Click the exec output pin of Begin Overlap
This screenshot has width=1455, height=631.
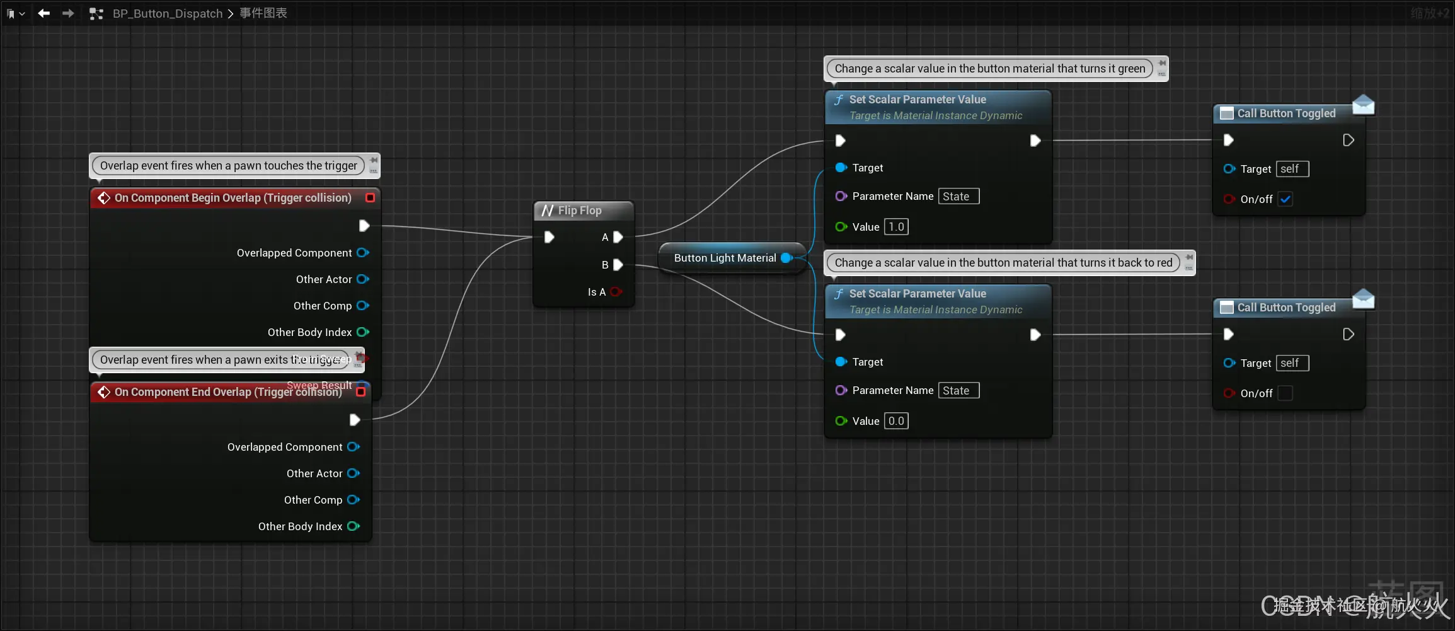pos(364,226)
